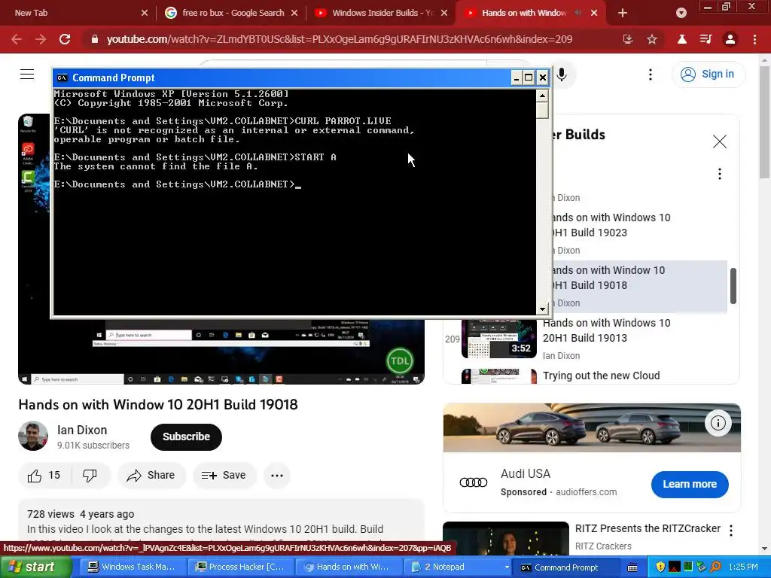The height and width of the screenshot is (578, 771).
Task: Close the Windows Insider Builds tab
Action: pos(444,14)
